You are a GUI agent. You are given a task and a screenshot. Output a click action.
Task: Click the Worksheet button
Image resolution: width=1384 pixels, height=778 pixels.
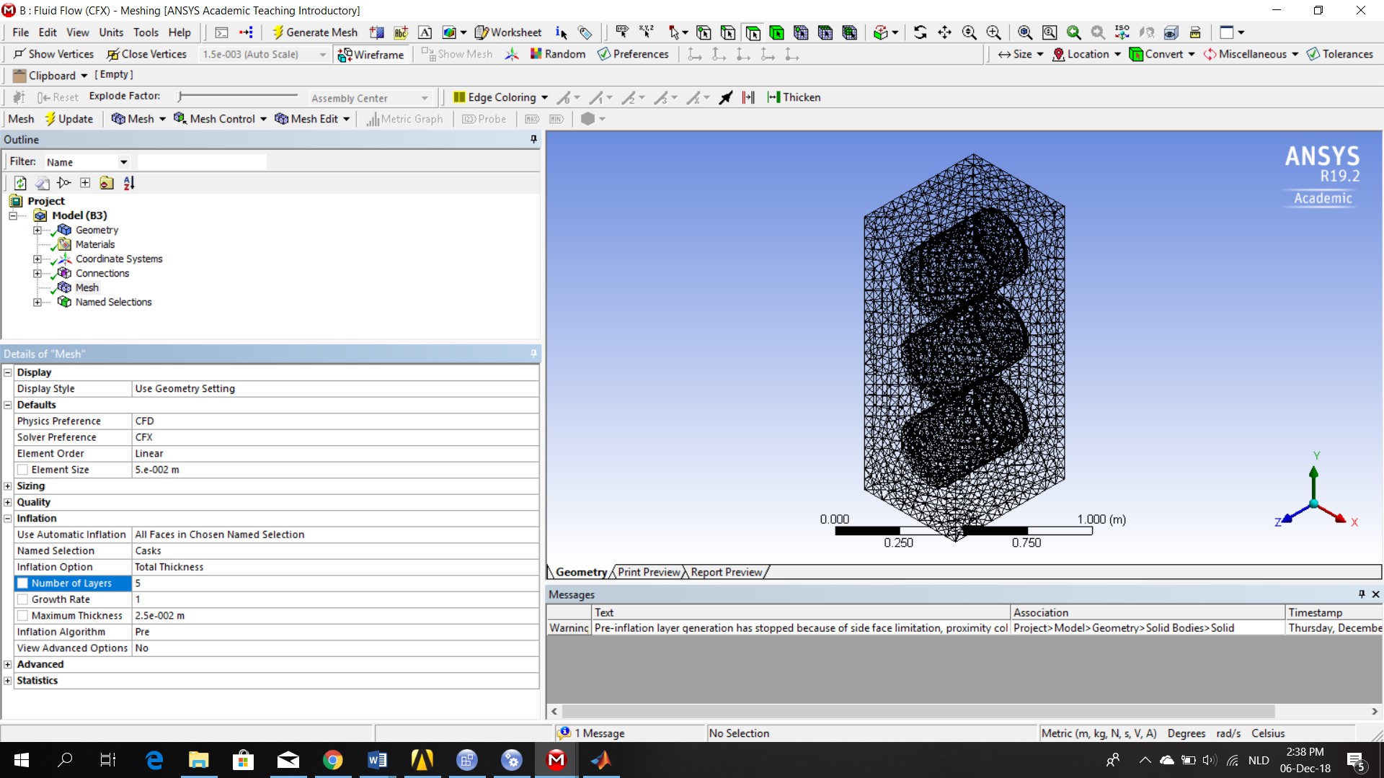pos(508,32)
